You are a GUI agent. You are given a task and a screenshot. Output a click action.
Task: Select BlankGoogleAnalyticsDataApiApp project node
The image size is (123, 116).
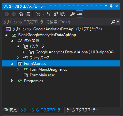pos(47,35)
